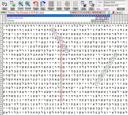Select the highlighted blue code entry in list

[x=58, y=16]
